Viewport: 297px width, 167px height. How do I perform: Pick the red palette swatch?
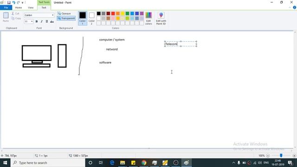113,13
